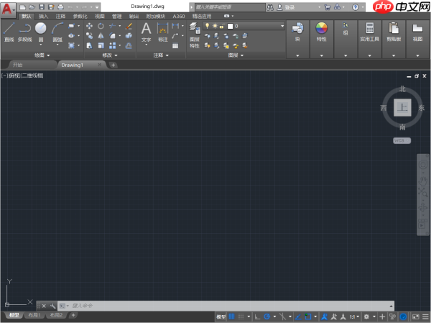Select the Dimension (标注) tool
Viewport: 431px width, 323px height.
pyautogui.click(x=163, y=32)
